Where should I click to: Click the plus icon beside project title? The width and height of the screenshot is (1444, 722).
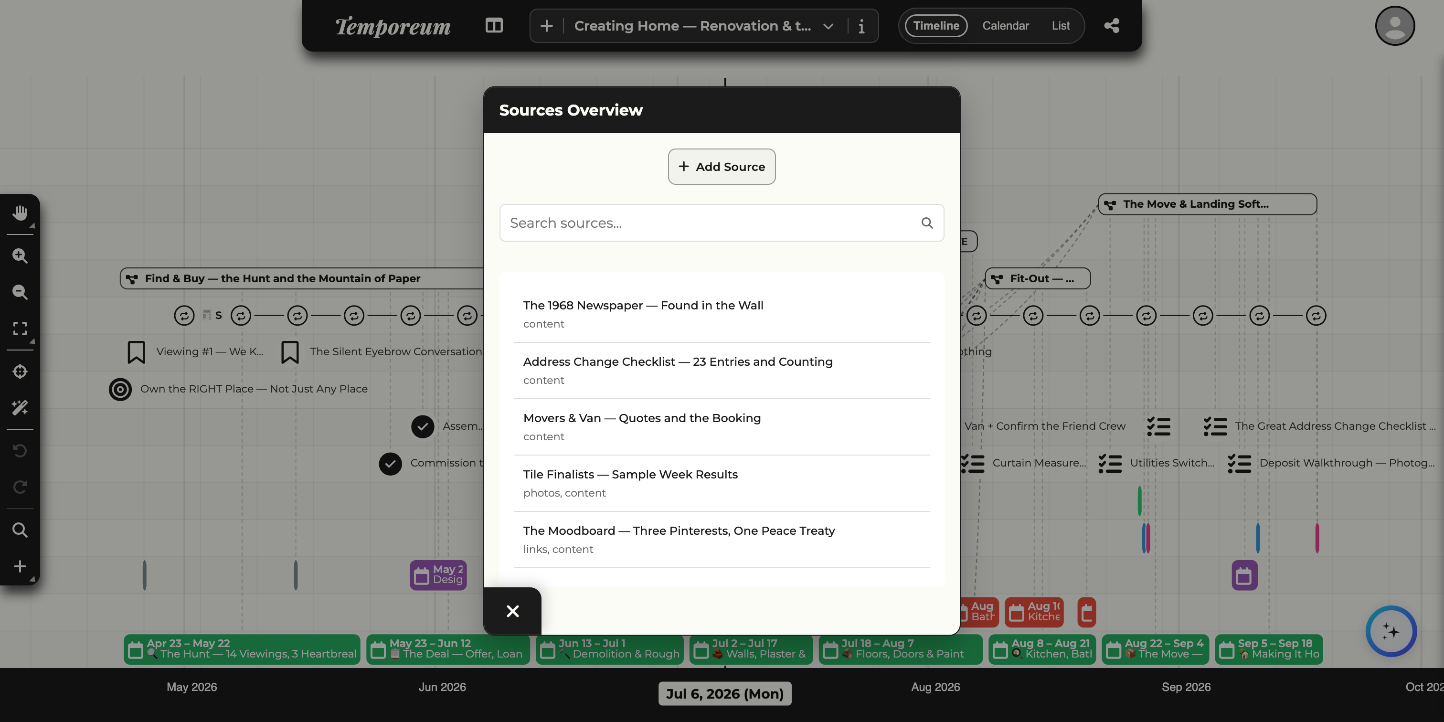[x=547, y=26]
